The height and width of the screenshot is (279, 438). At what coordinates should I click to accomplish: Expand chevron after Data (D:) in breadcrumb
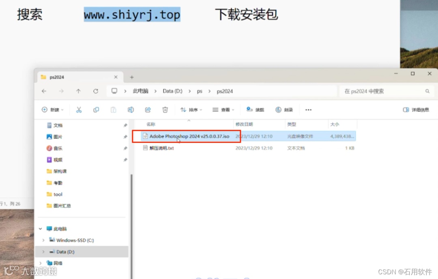coord(190,91)
